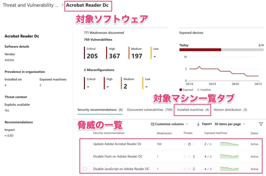Switch to Security recommendations tab
The image size is (266, 176).
(100, 110)
